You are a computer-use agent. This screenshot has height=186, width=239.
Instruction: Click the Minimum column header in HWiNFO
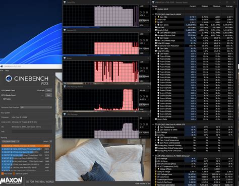pyautogui.click(x=205, y=6)
